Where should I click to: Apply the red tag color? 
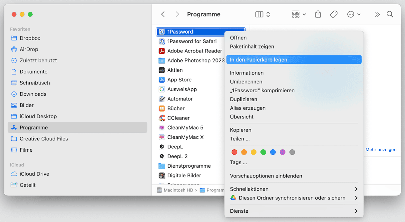[234, 152]
